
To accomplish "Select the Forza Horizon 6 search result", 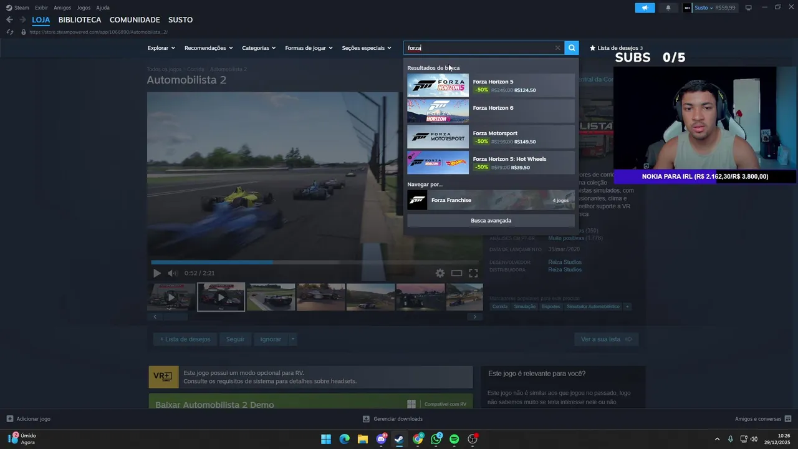I will 491,111.
